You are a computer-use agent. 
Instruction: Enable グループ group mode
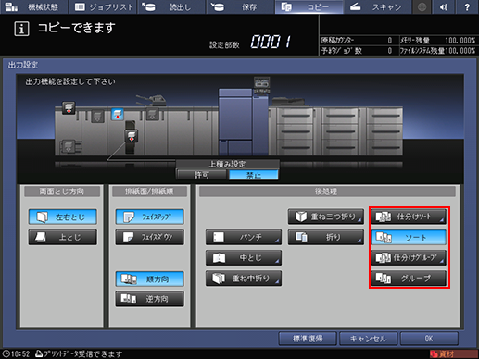click(409, 279)
